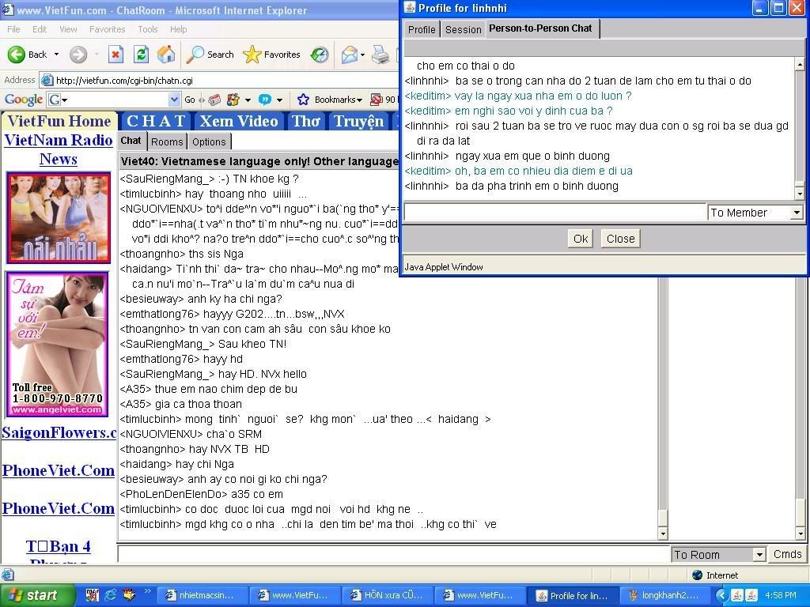Viewport: 810px width, 607px height.
Task: Go to the browser Home page icon
Action: (166, 55)
